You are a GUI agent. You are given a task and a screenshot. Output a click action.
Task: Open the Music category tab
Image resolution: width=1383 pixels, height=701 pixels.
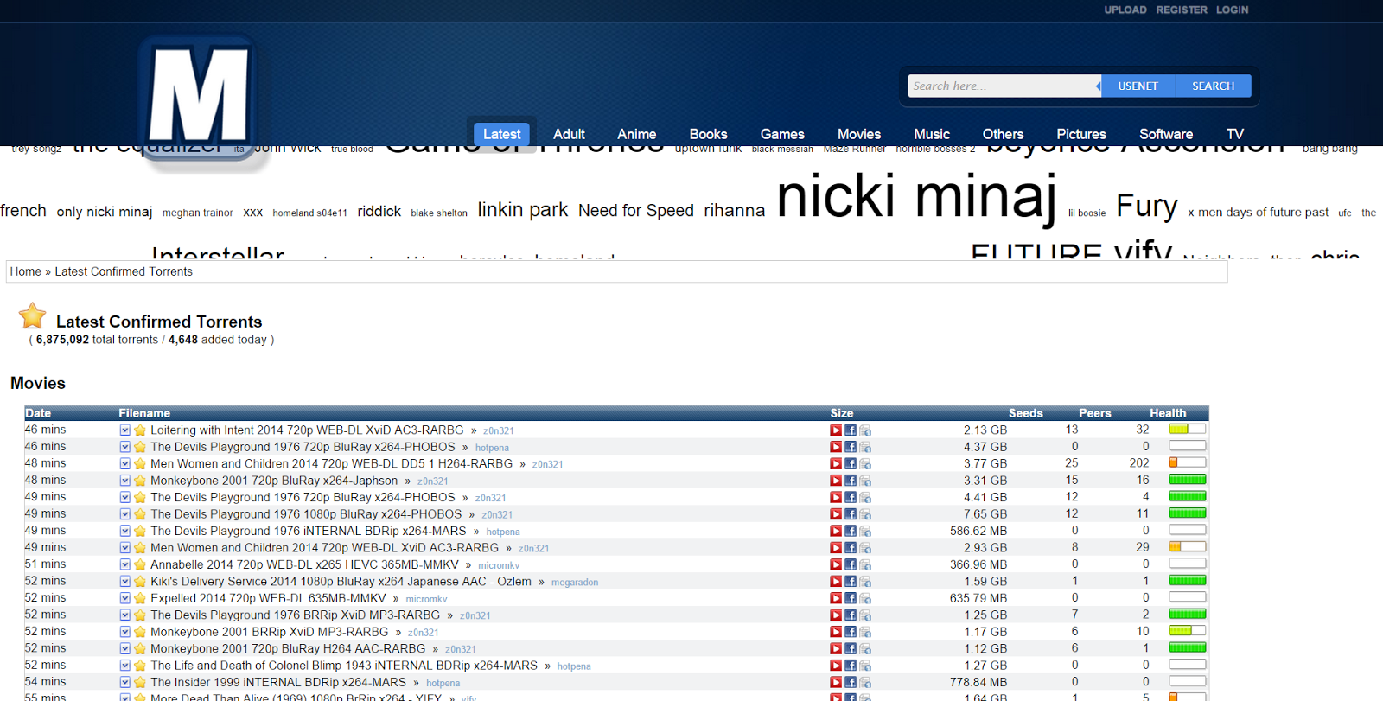(x=932, y=134)
